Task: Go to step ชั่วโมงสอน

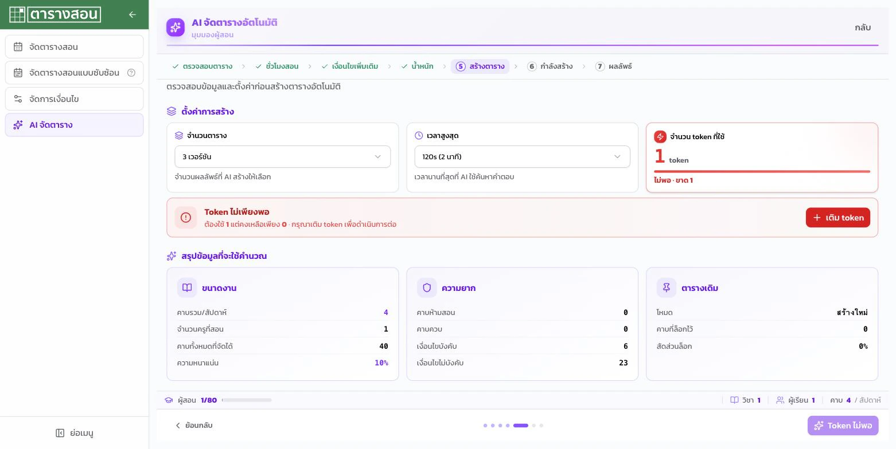Action: coord(277,66)
